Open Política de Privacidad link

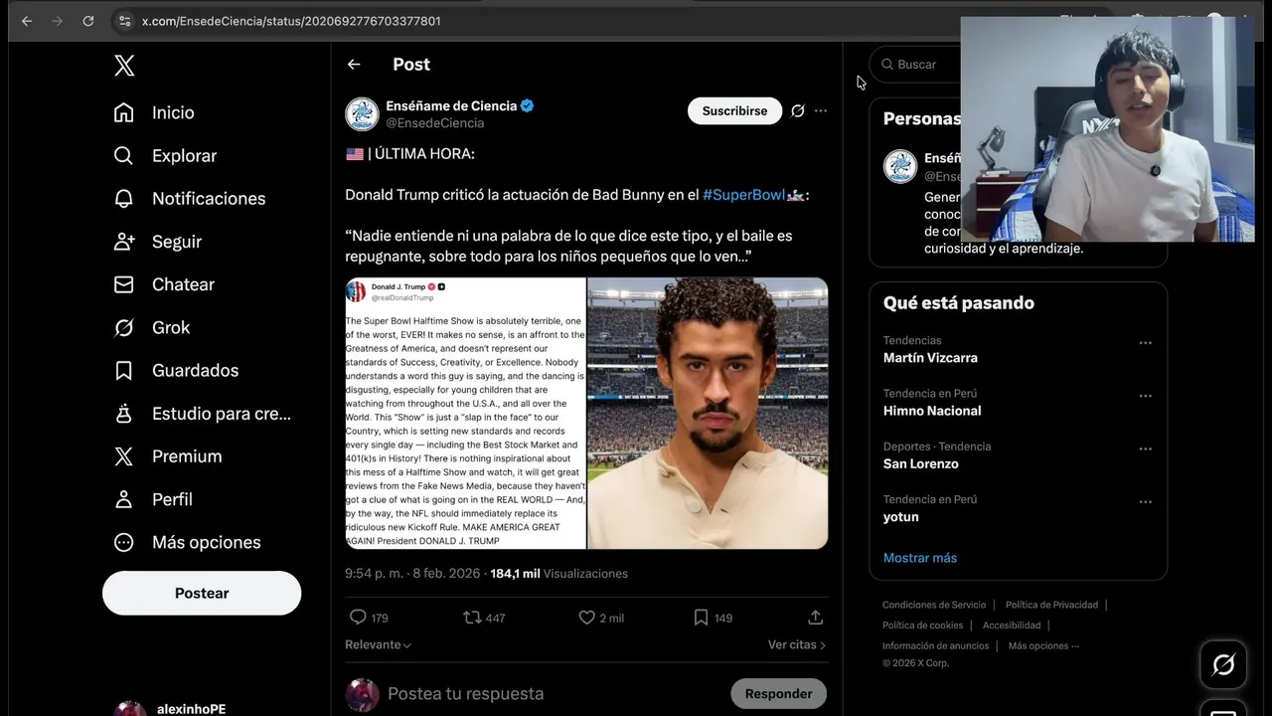pyautogui.click(x=1051, y=605)
